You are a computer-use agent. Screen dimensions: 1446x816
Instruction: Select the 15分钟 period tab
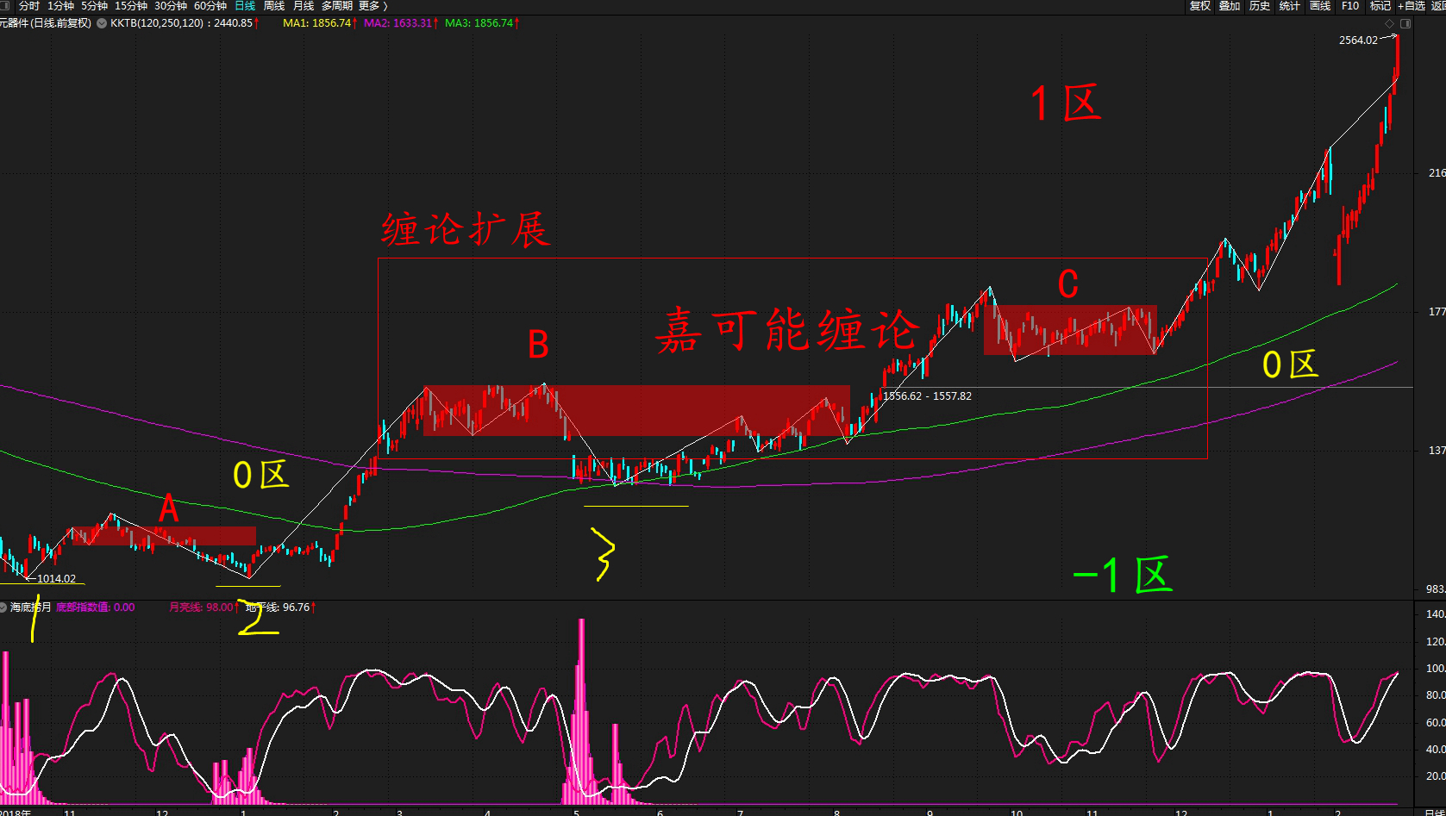131,6
